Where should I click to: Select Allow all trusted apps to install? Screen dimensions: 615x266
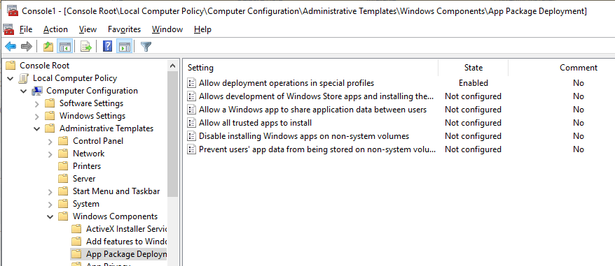click(256, 123)
